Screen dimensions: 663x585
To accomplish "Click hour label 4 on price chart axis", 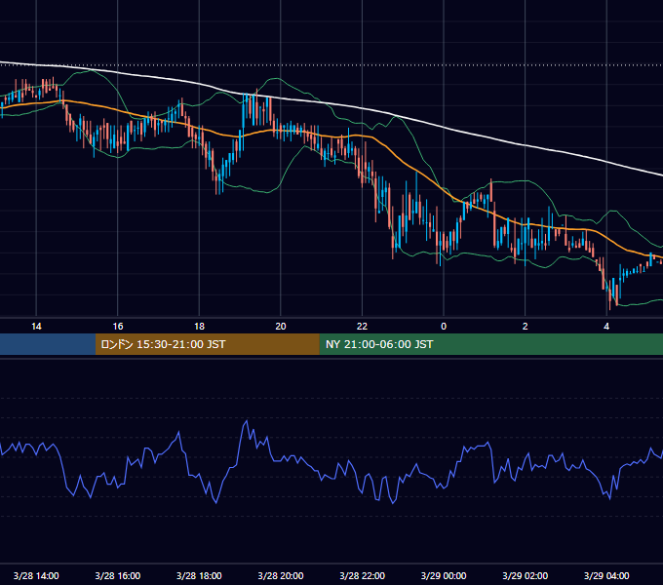I will pyautogui.click(x=606, y=327).
